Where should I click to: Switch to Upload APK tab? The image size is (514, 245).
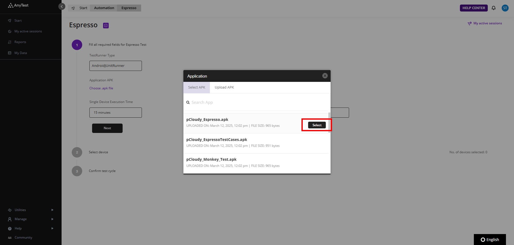tap(224, 88)
